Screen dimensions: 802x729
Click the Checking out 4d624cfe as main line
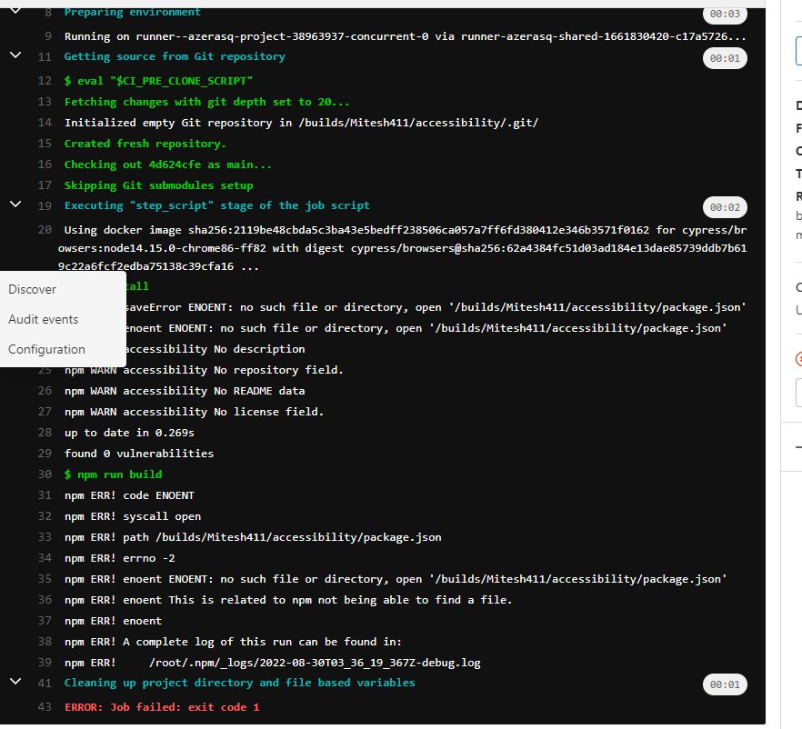tap(167, 165)
